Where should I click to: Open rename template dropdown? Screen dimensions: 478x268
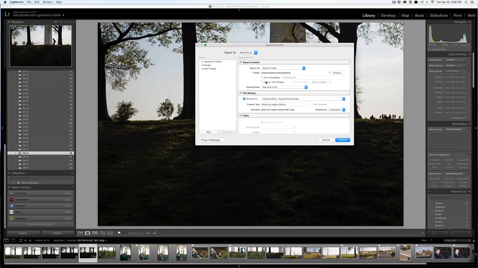pos(303,99)
